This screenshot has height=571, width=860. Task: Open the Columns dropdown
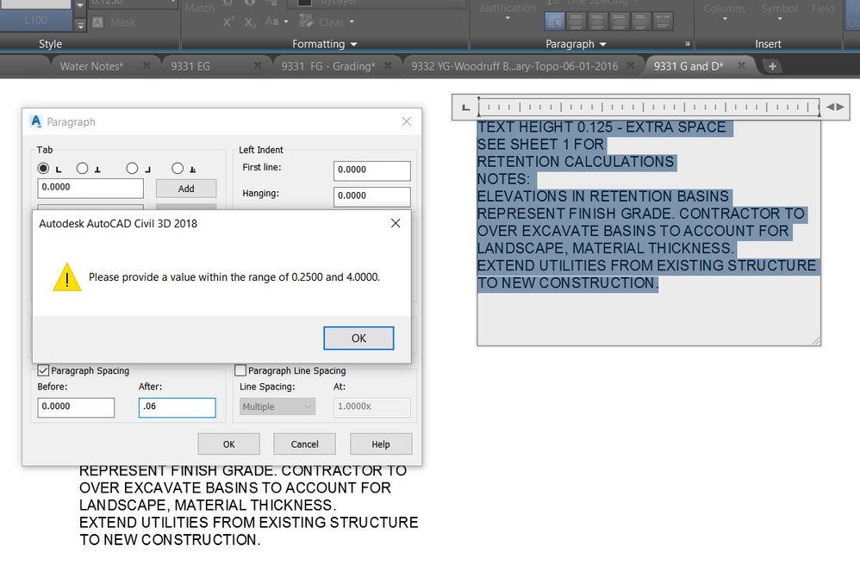point(725,12)
